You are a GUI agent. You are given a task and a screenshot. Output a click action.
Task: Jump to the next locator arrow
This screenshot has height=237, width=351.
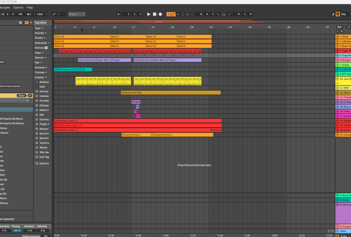pos(341,32)
